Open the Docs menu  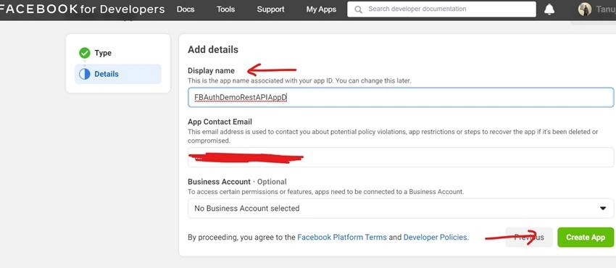point(186,9)
